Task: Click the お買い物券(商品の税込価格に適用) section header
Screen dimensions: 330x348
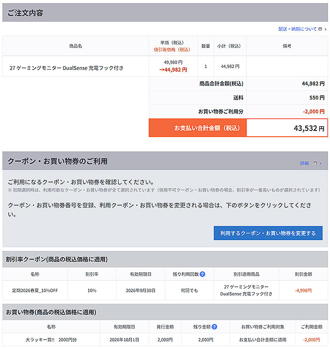Action: coord(165,312)
